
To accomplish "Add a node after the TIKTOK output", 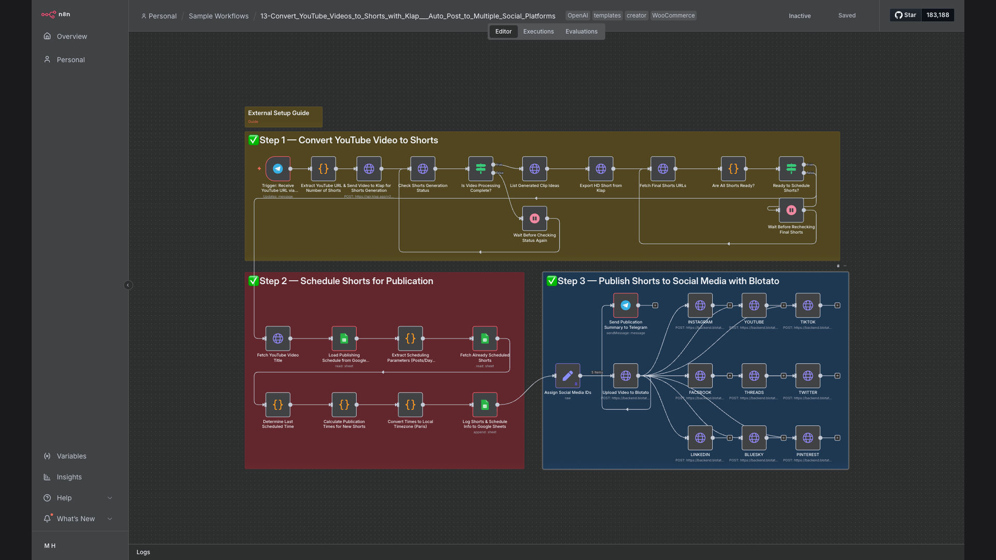I will [x=837, y=305].
